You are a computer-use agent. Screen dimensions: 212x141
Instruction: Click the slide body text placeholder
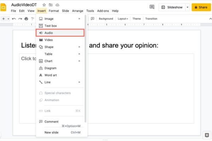pyautogui.click(x=107, y=88)
